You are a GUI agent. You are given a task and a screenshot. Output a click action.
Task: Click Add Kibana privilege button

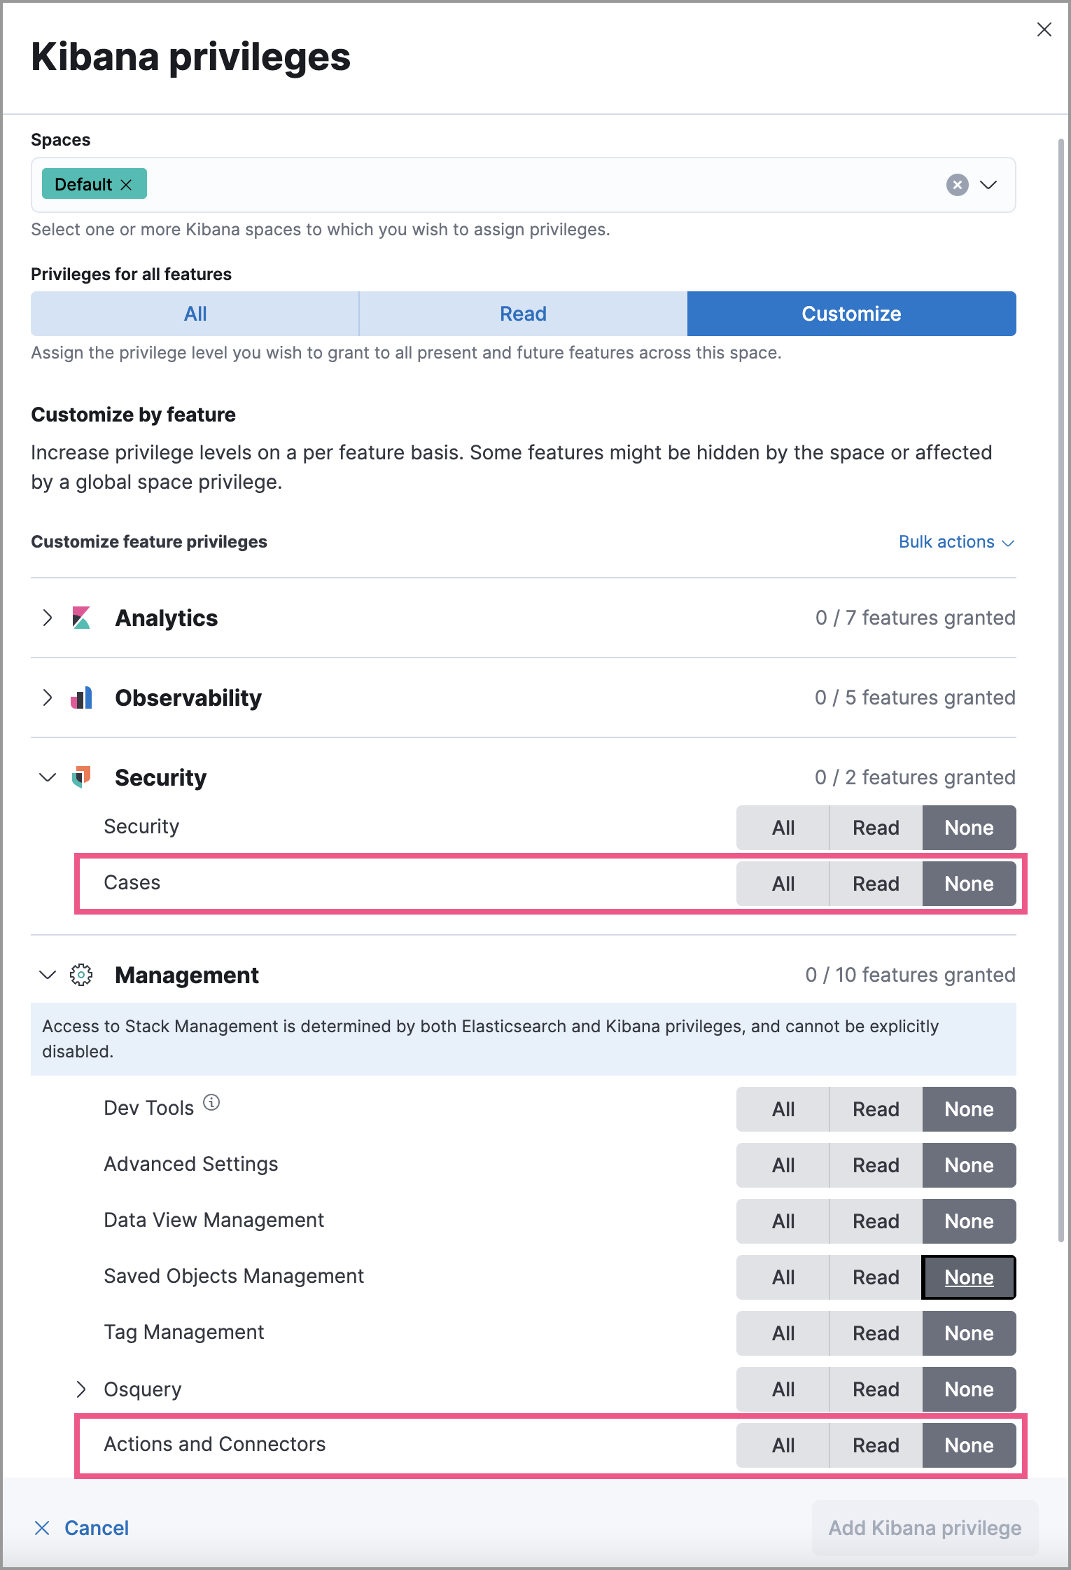(x=924, y=1528)
